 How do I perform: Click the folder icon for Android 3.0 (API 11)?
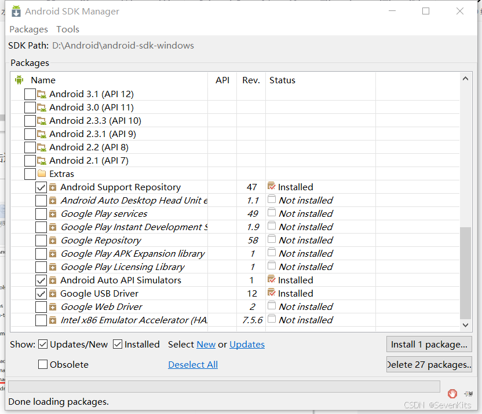tap(42, 108)
